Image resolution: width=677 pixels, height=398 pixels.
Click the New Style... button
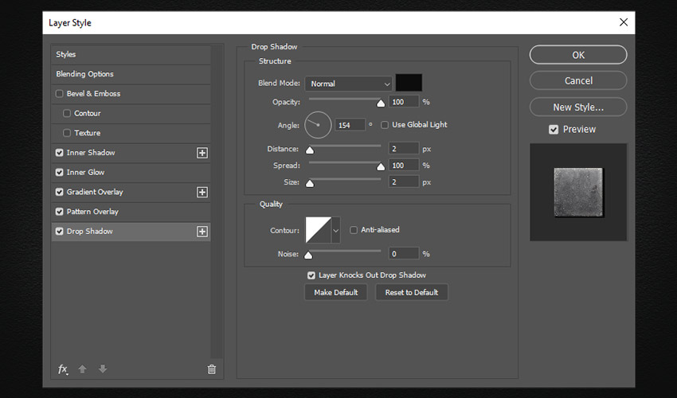pos(577,107)
